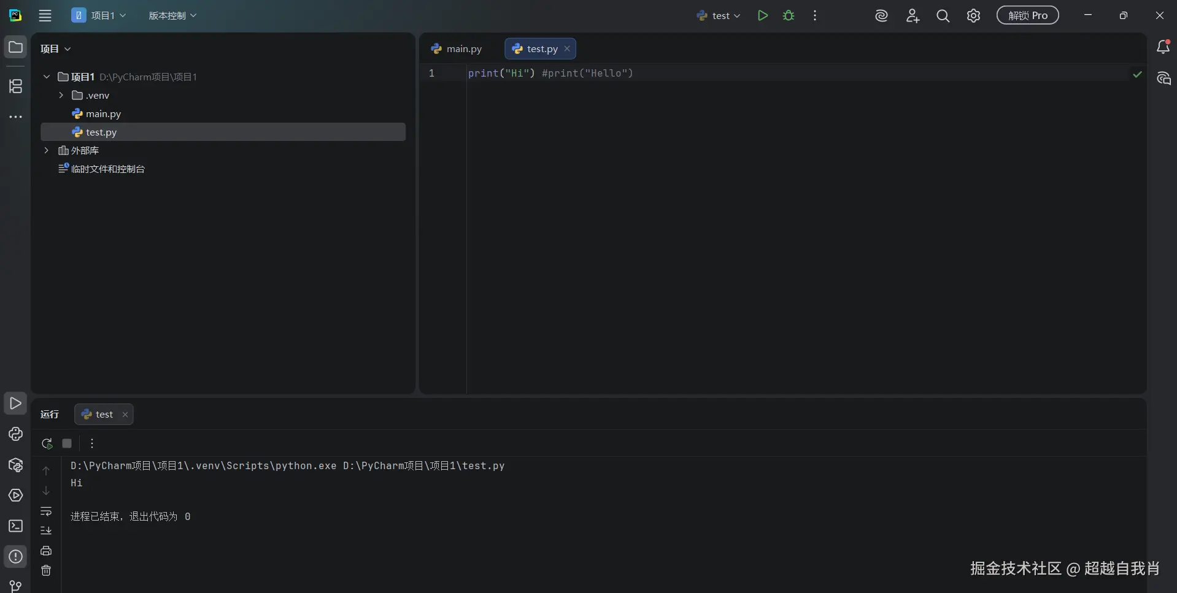The height and width of the screenshot is (593, 1177).
Task: Run the test configuration with the green play icon
Action: (763, 16)
